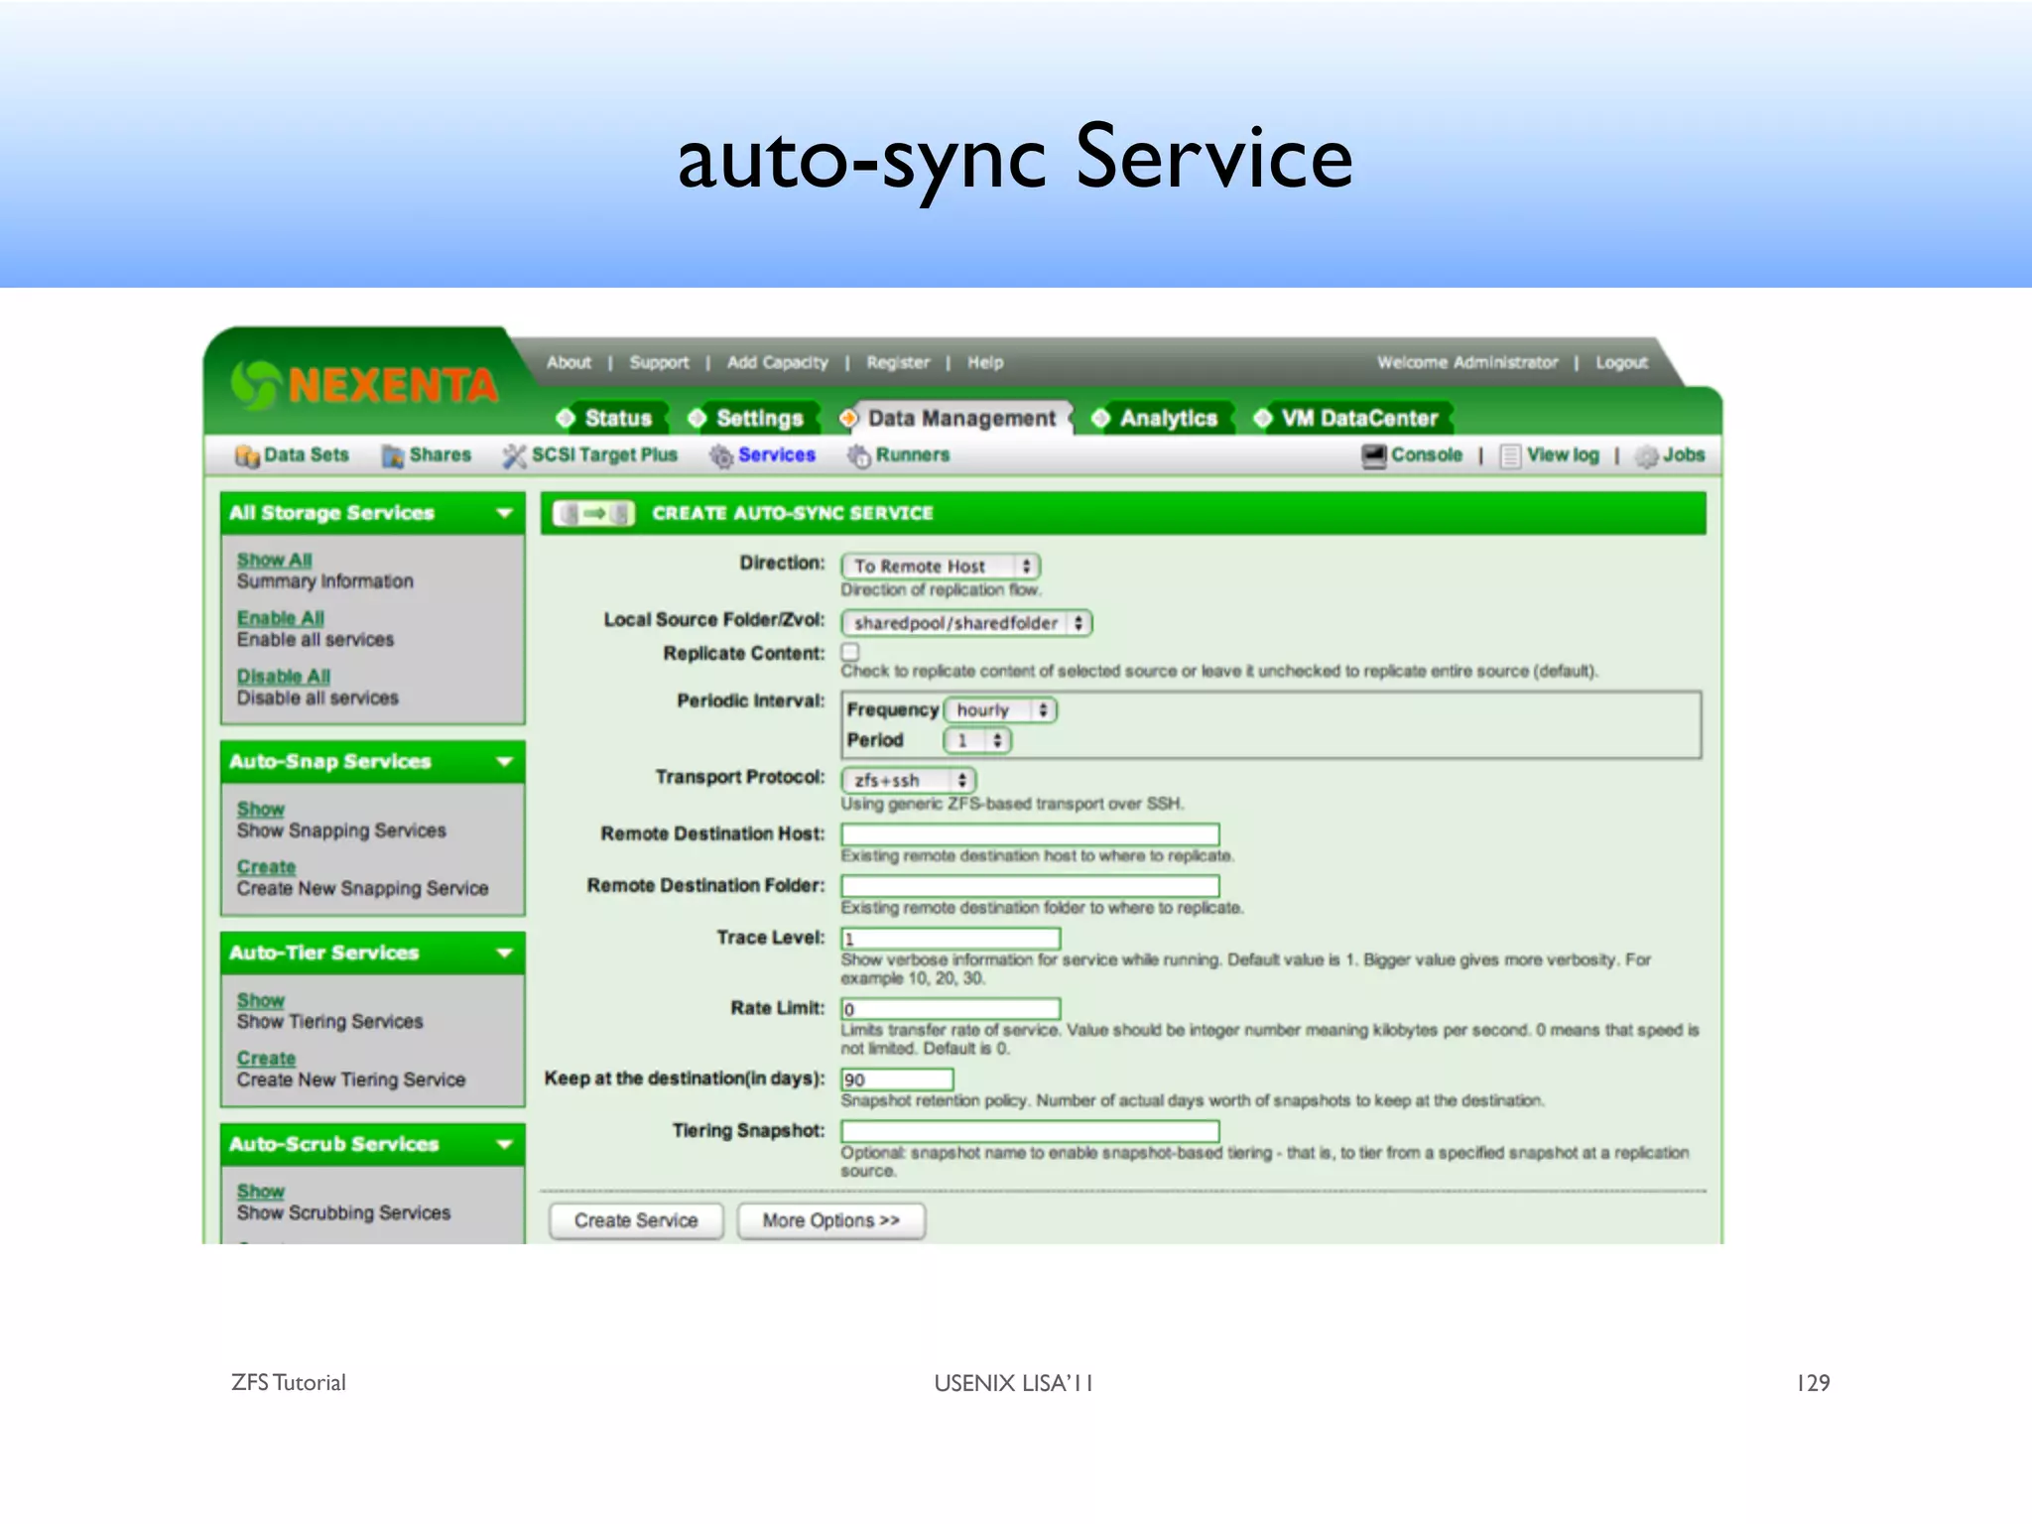2032x1524 pixels.
Task: Open the Console link
Action: click(1427, 455)
